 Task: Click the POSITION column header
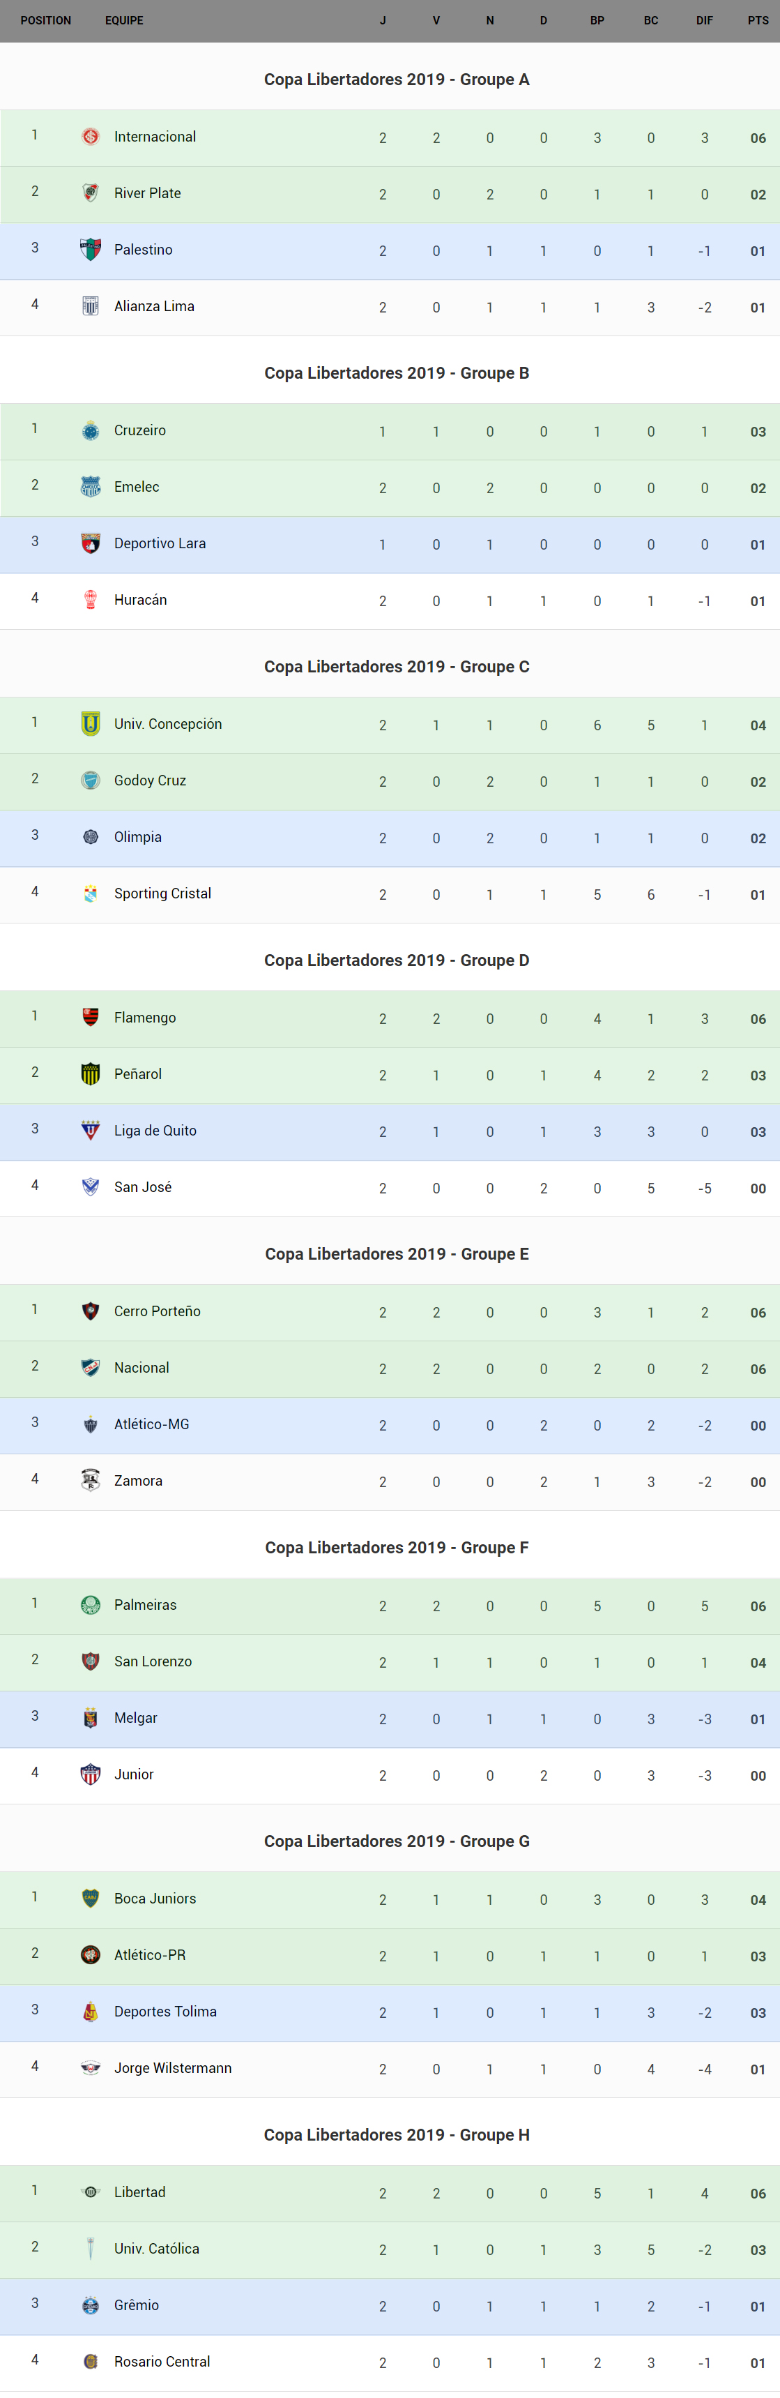45,20
